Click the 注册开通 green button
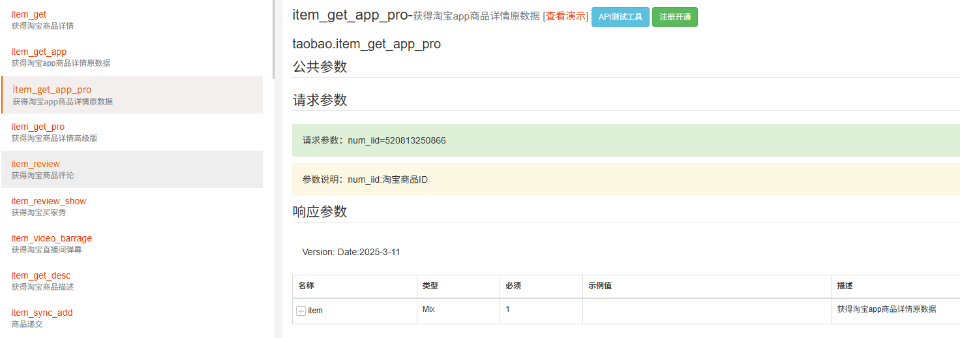This screenshot has width=960, height=338. [675, 17]
